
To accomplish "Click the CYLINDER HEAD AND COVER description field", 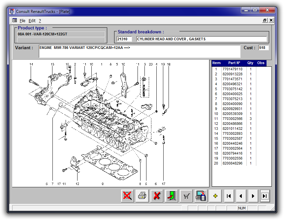I will point(202,39).
